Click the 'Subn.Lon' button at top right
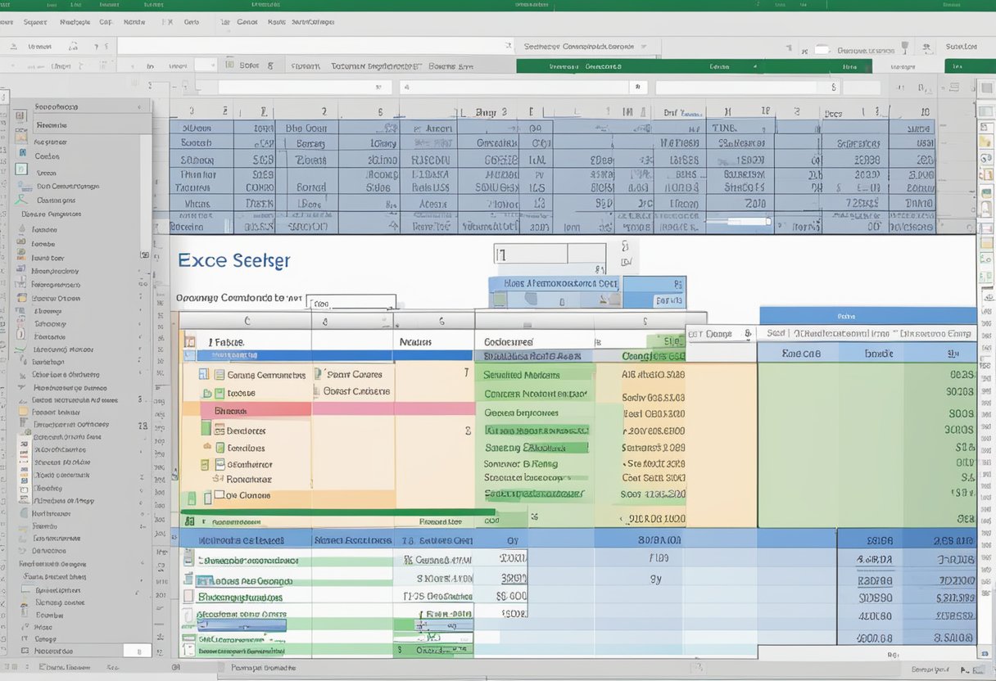The image size is (996, 681). click(961, 47)
